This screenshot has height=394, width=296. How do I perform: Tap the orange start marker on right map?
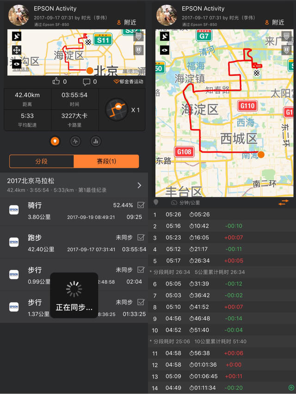click(261, 154)
